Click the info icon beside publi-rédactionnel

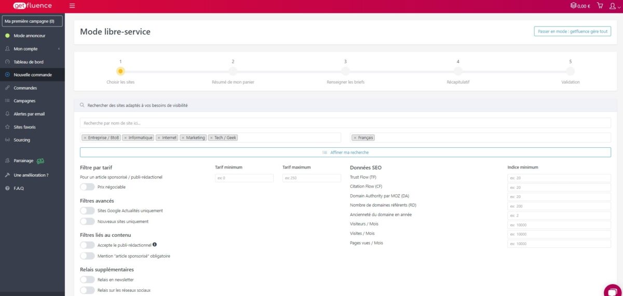pyautogui.click(x=155, y=245)
